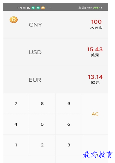Tap the three-dot overflow in status bar
Viewport: 115px width, 163px height.
[x=49, y=8]
